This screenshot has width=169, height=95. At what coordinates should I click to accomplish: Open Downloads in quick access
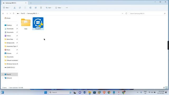(10, 29)
